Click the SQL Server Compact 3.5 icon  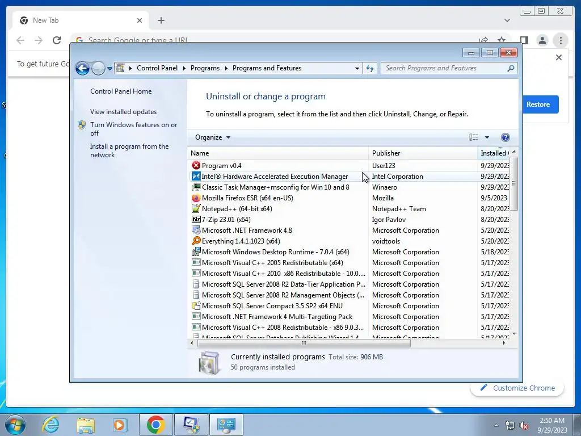[196, 305]
